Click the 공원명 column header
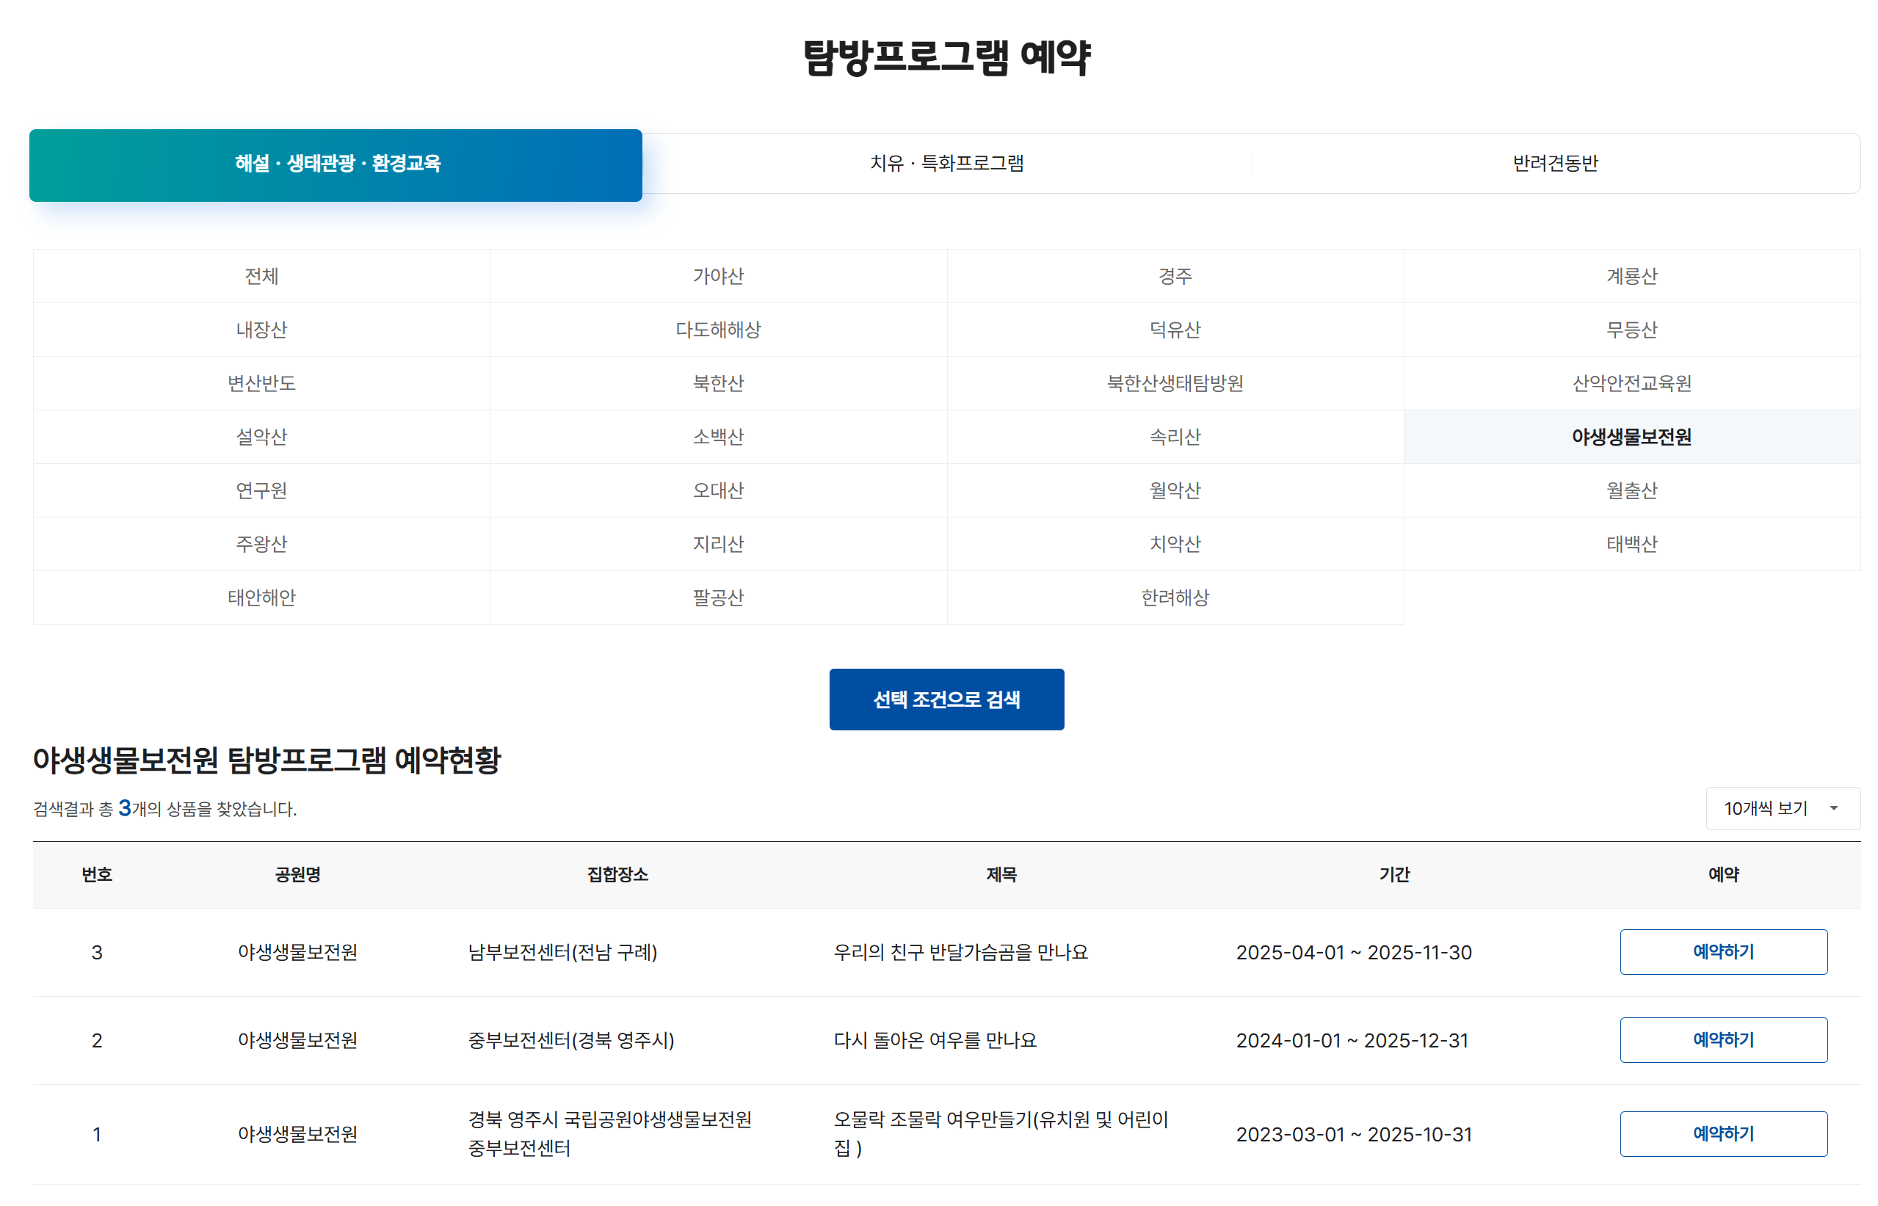The height and width of the screenshot is (1206, 1878). [x=297, y=874]
